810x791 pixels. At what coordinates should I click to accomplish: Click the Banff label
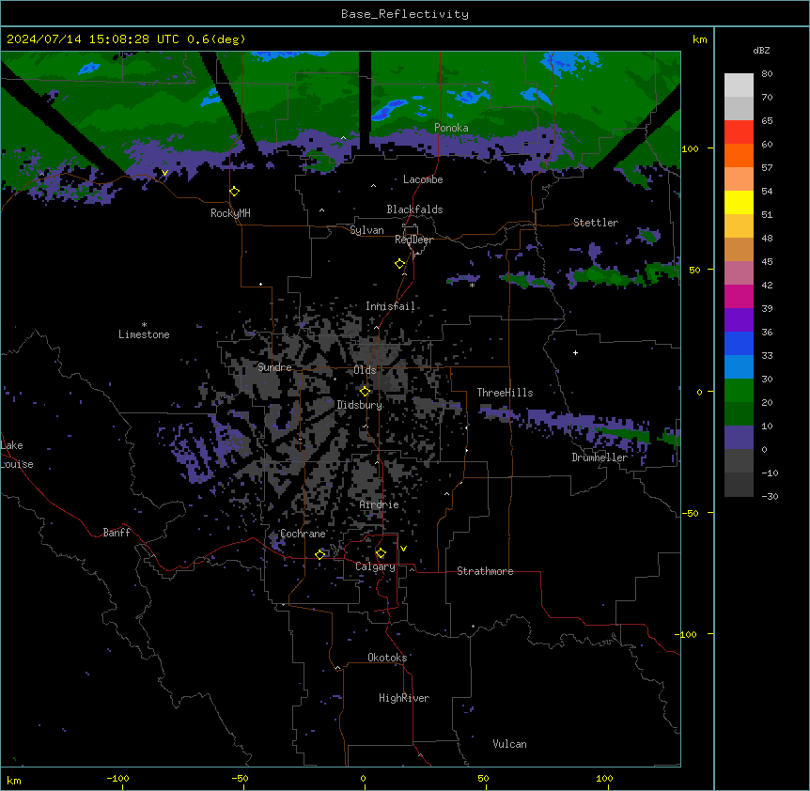(x=117, y=533)
